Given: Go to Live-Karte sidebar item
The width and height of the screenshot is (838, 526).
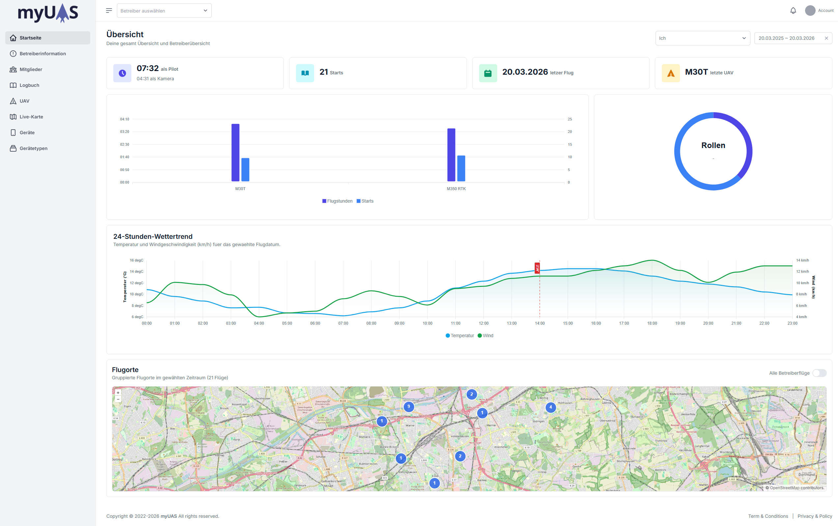Looking at the screenshot, I should [31, 117].
